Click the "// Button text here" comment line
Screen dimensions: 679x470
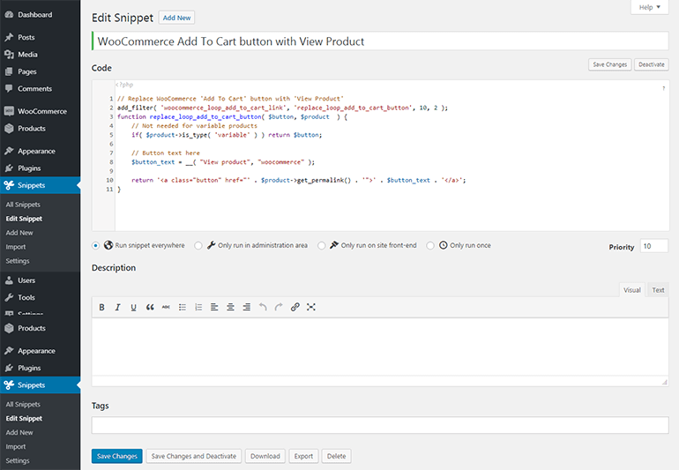coord(166,153)
